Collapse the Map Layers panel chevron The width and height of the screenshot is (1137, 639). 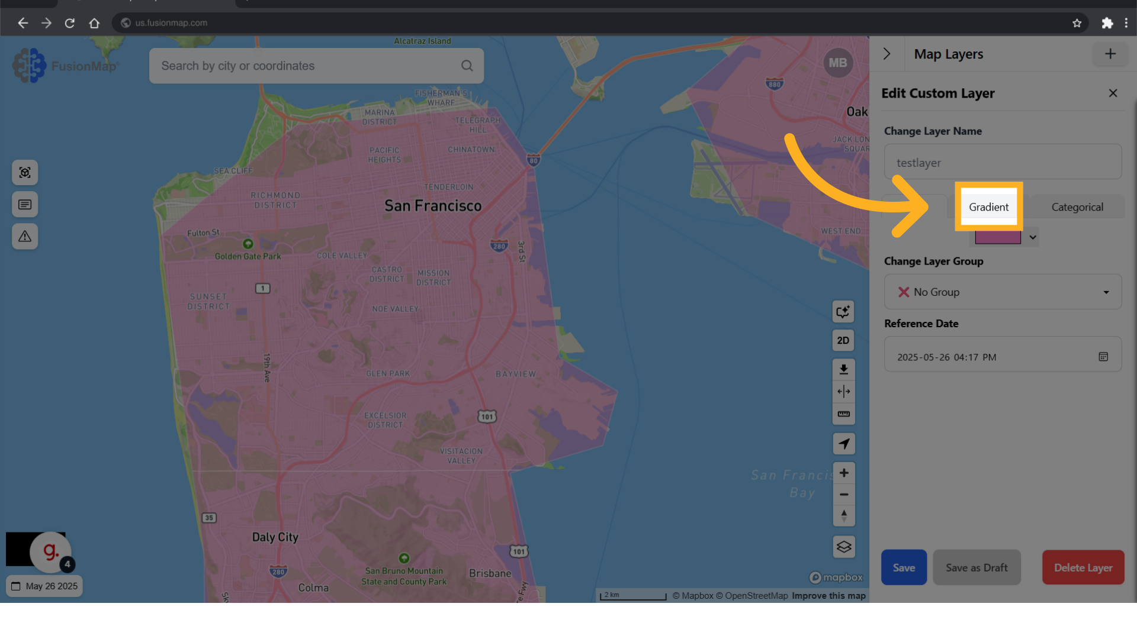pyautogui.click(x=887, y=54)
